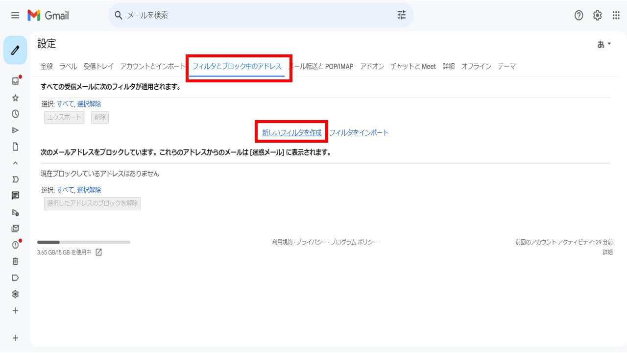This screenshot has width=627, height=353.
Task: Click the 削除 button
Action: pyautogui.click(x=100, y=118)
